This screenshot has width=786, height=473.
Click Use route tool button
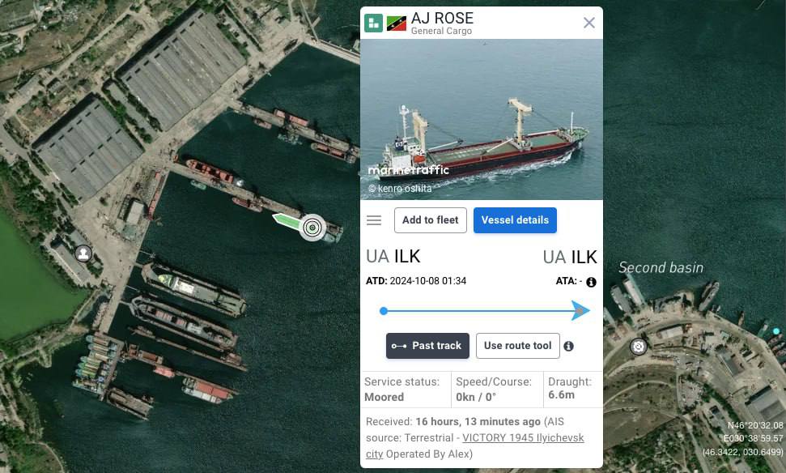point(517,346)
